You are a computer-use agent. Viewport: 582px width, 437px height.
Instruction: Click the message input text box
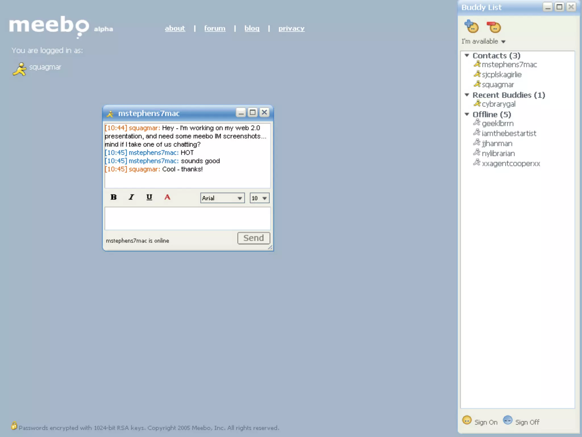[188, 218]
